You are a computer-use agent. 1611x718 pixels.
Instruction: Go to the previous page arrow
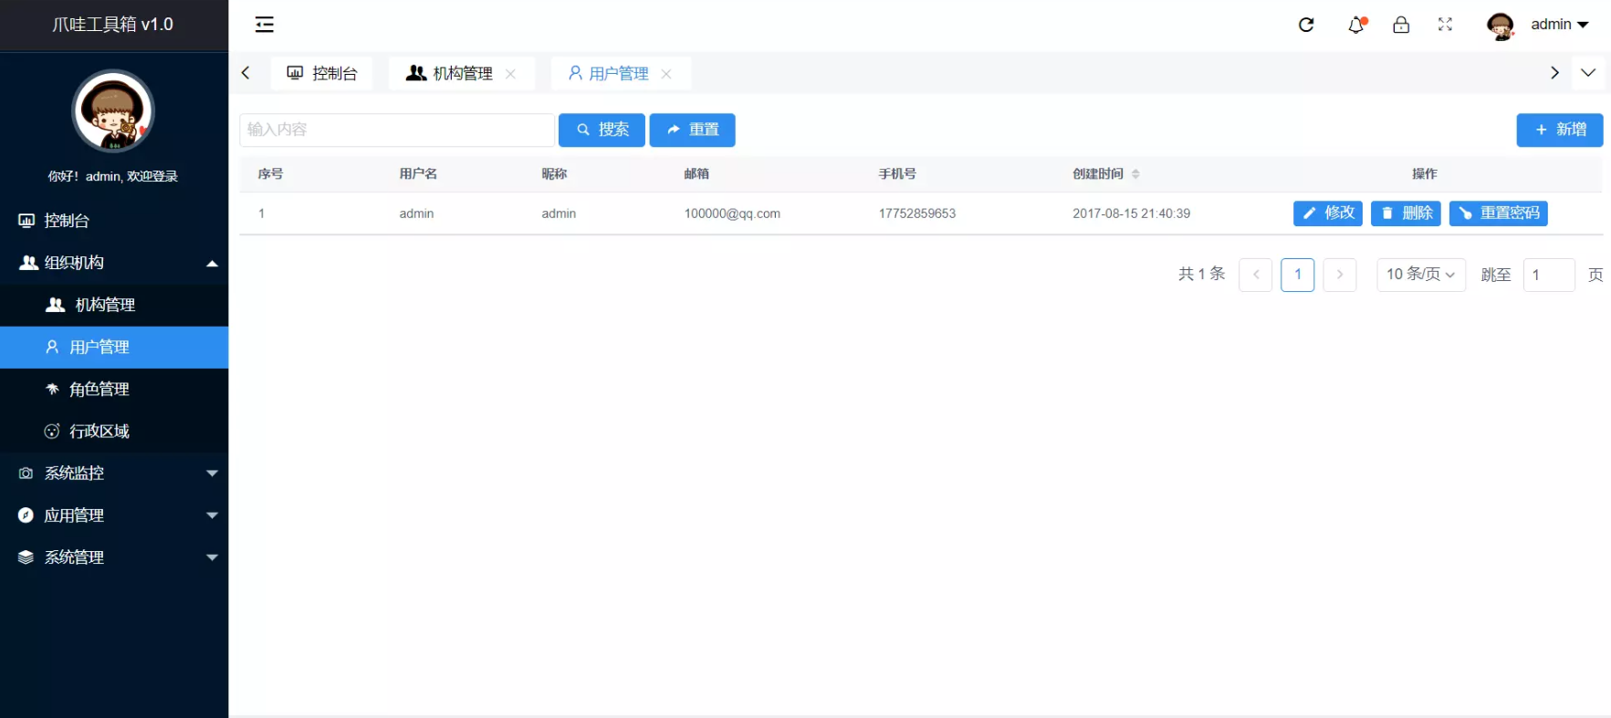[x=1256, y=275]
